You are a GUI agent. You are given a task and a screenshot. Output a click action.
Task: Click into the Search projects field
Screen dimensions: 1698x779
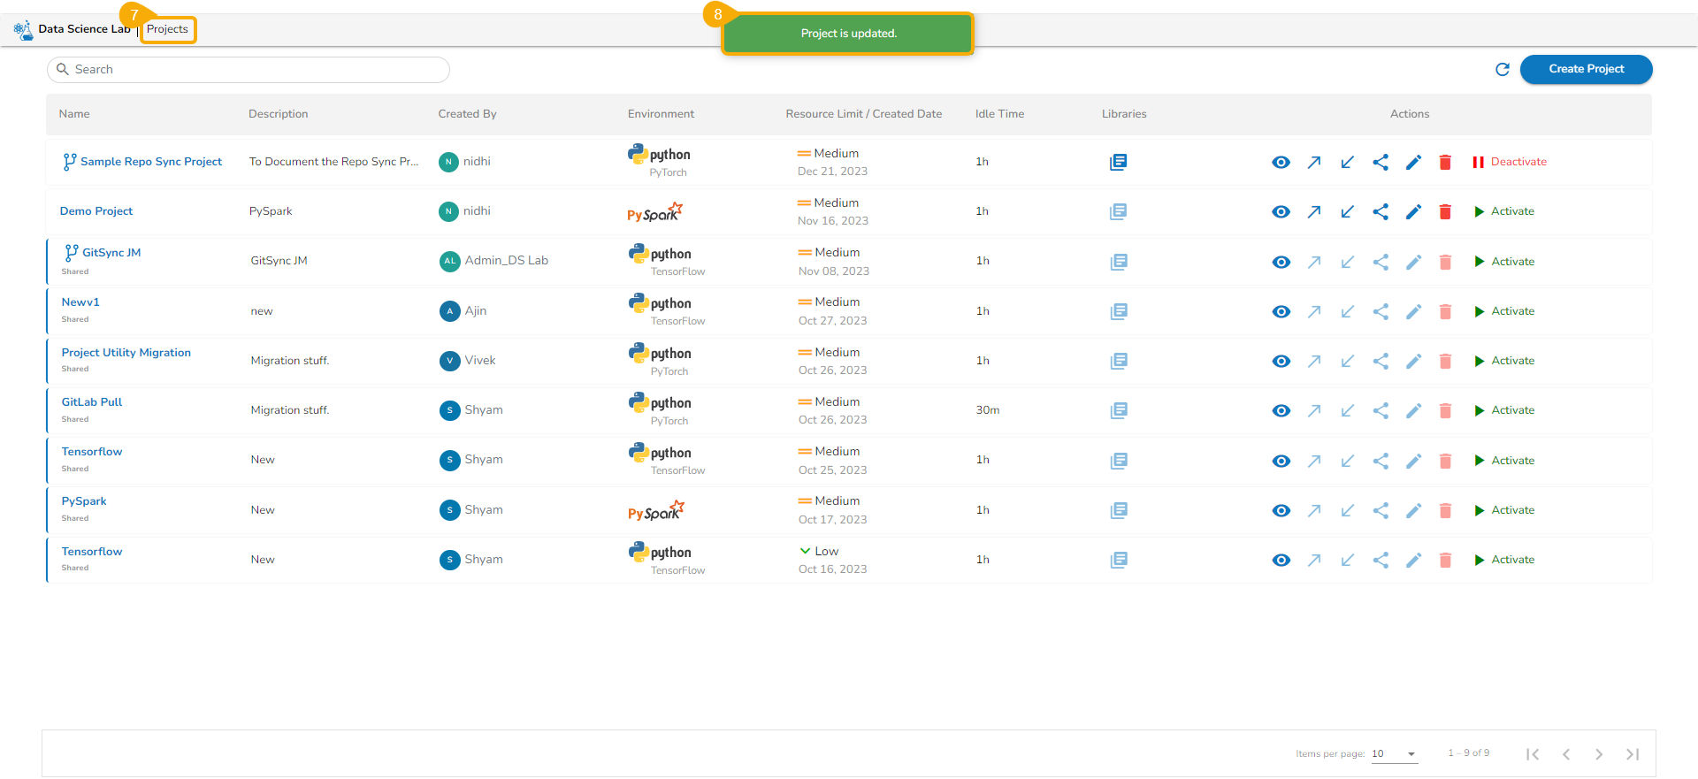pos(256,70)
